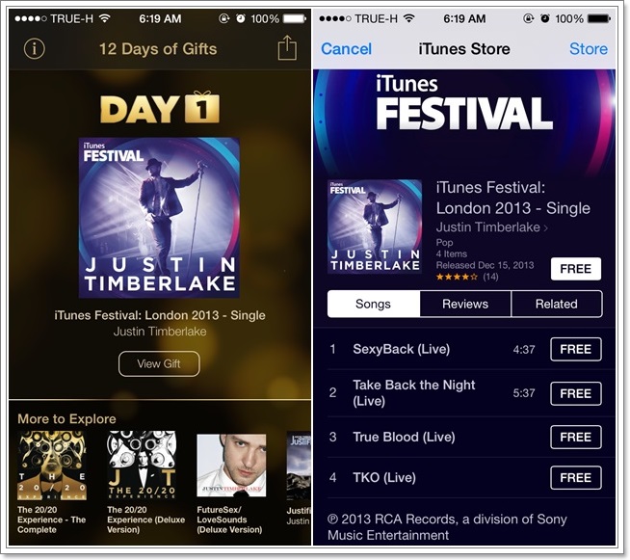Tap the View Gift button
Viewport: 630px width, 560px height.
[159, 363]
